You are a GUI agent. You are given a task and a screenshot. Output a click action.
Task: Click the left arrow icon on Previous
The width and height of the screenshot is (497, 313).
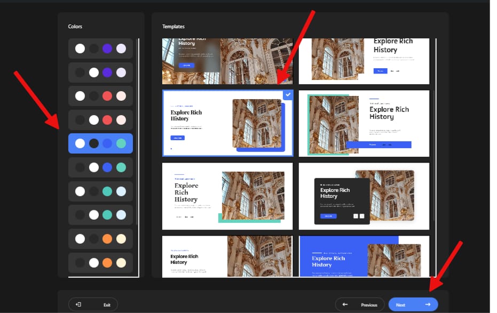pos(345,304)
